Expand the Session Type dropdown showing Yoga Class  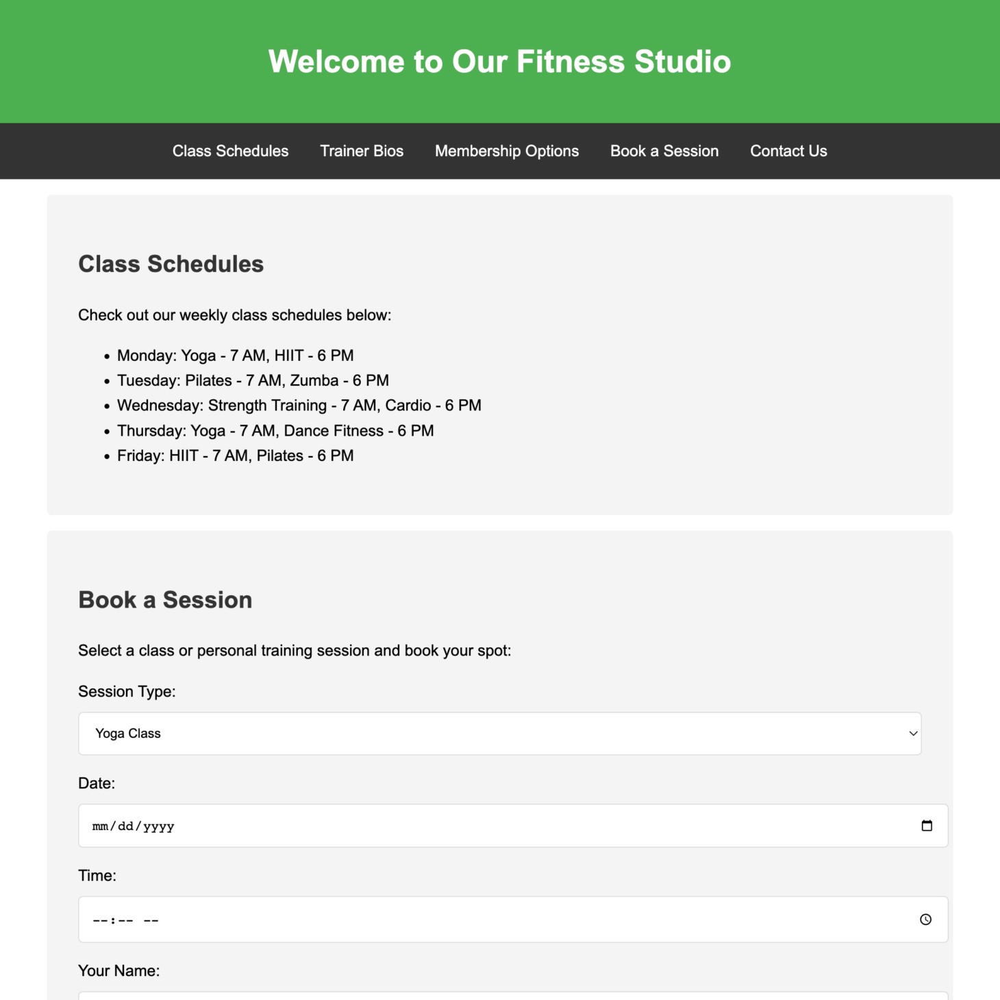coord(499,734)
